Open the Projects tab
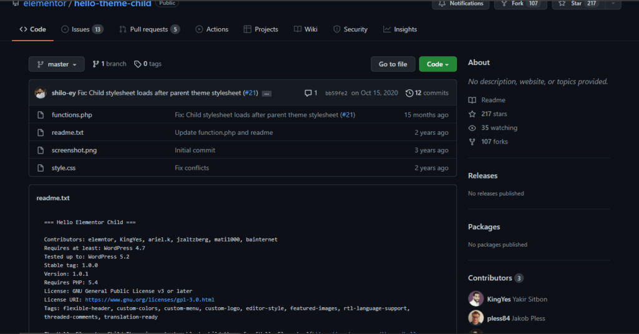The height and width of the screenshot is (334, 639). coord(261,29)
